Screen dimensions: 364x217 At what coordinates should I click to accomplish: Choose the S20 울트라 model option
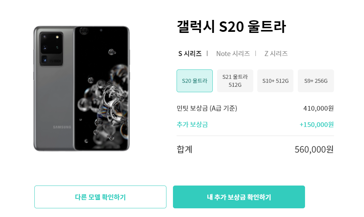coord(195,81)
